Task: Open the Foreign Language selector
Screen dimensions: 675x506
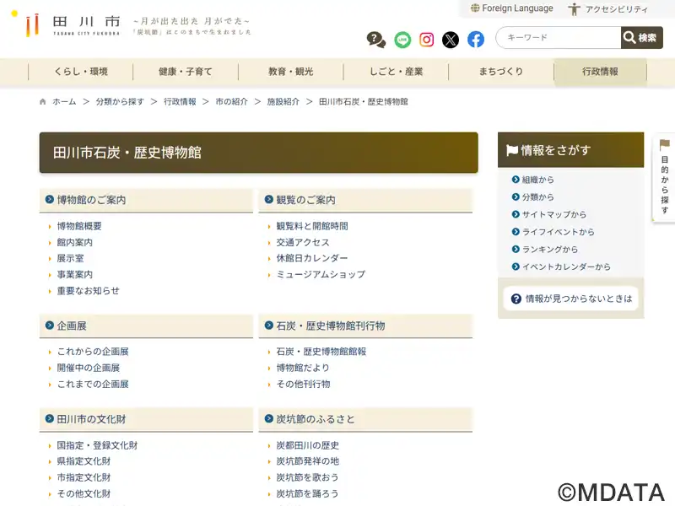Action: [x=511, y=8]
